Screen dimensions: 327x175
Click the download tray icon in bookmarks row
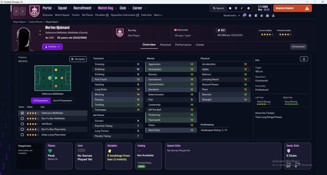tap(273, 16)
